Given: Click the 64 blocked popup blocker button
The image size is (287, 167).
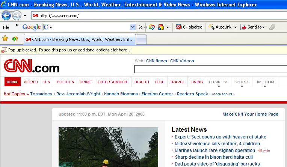Looking at the screenshot, I should pos(189,27).
